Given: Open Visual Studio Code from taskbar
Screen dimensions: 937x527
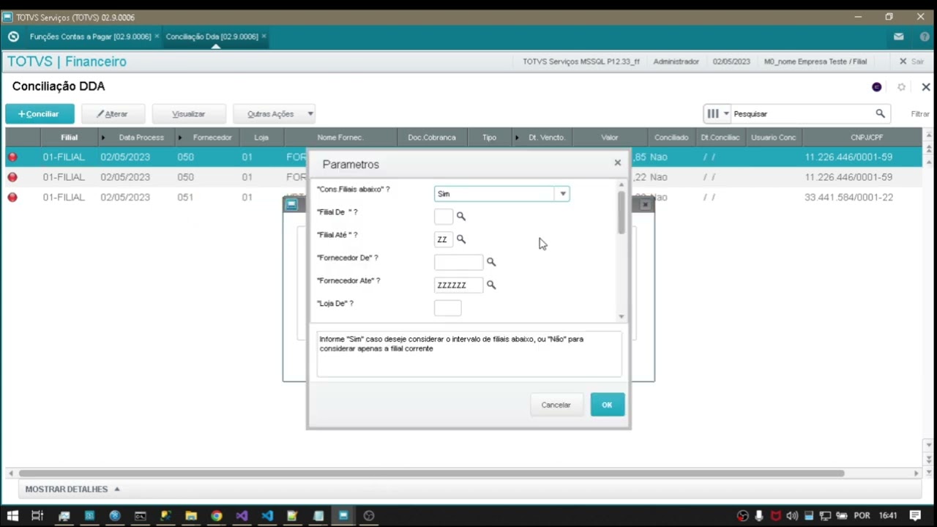Looking at the screenshot, I should click(x=267, y=515).
